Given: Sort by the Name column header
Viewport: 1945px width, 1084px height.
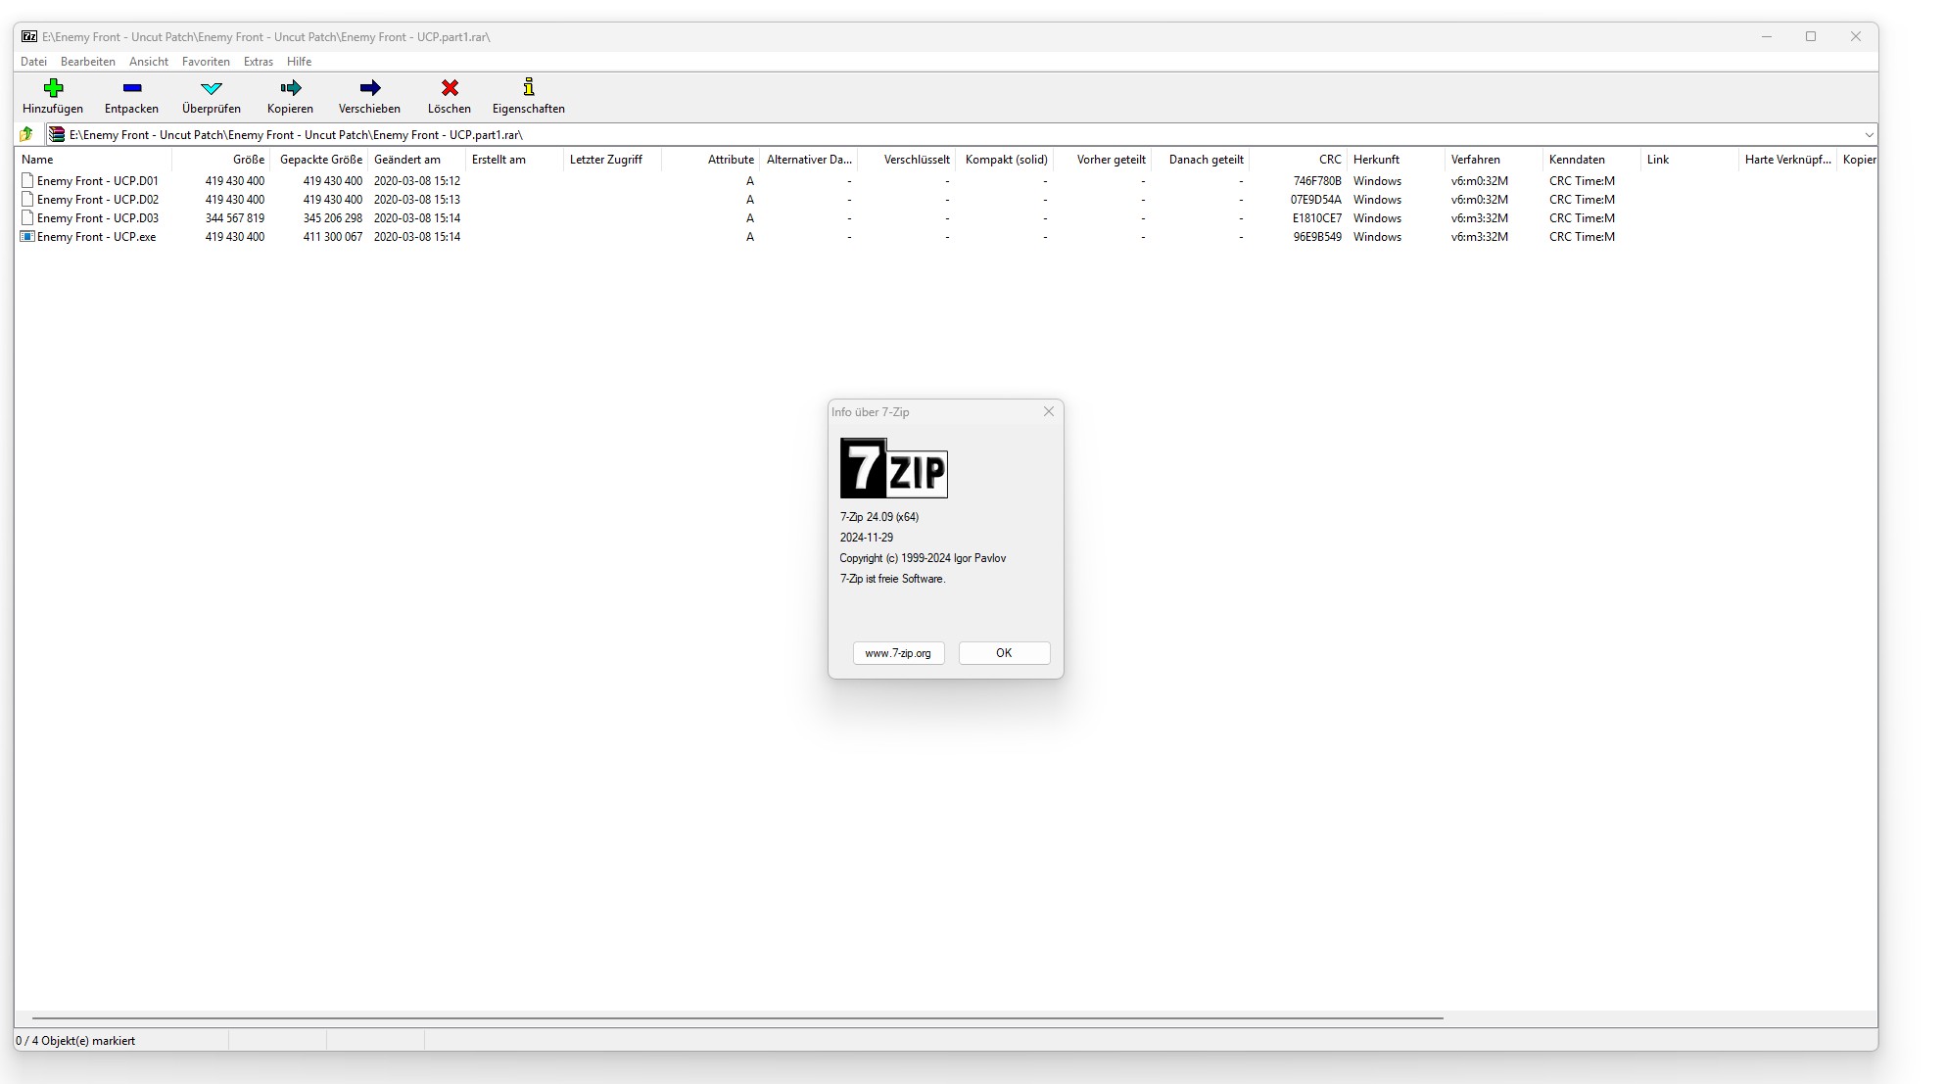Looking at the screenshot, I should 93,160.
